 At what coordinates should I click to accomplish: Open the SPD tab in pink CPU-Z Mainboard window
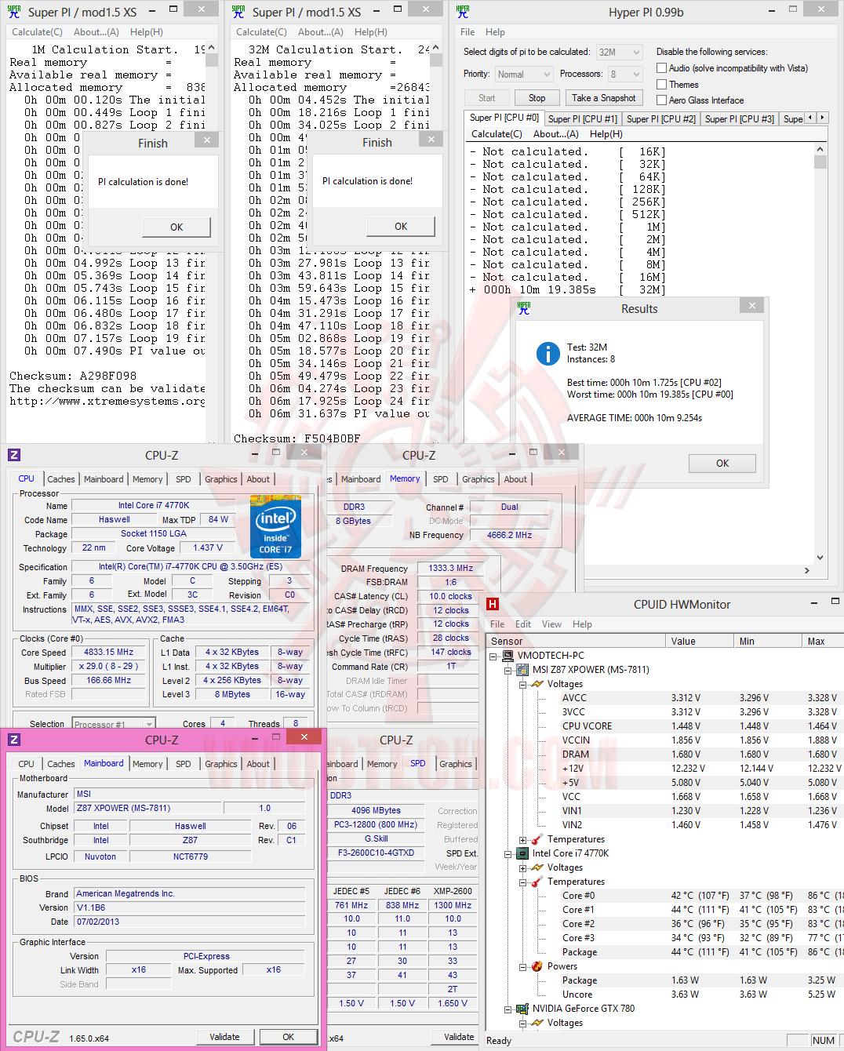[184, 764]
